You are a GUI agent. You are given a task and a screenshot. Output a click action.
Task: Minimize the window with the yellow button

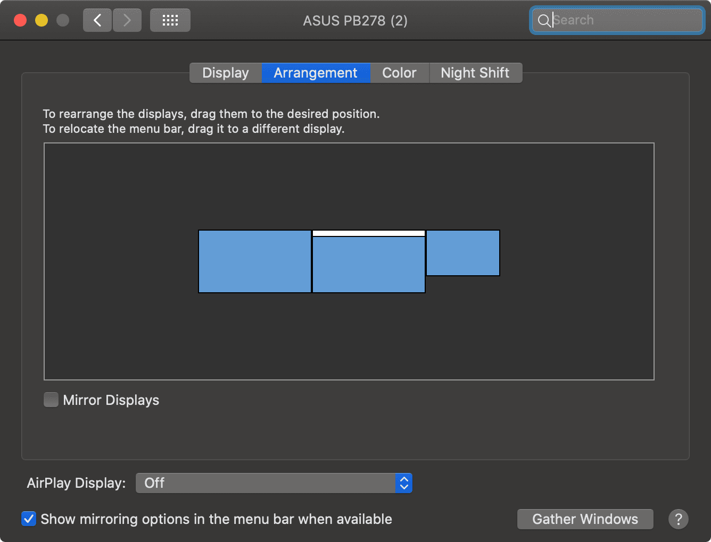pyautogui.click(x=42, y=21)
